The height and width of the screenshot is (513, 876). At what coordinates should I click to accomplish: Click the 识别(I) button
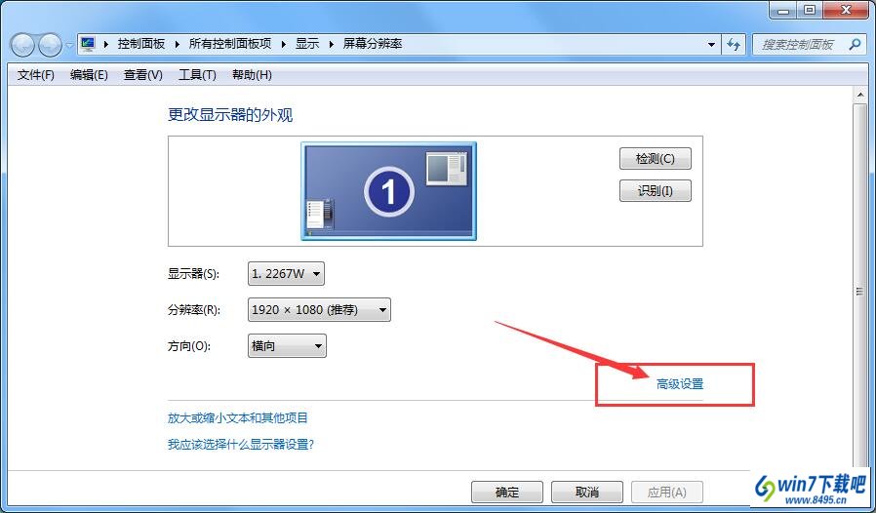tap(656, 190)
